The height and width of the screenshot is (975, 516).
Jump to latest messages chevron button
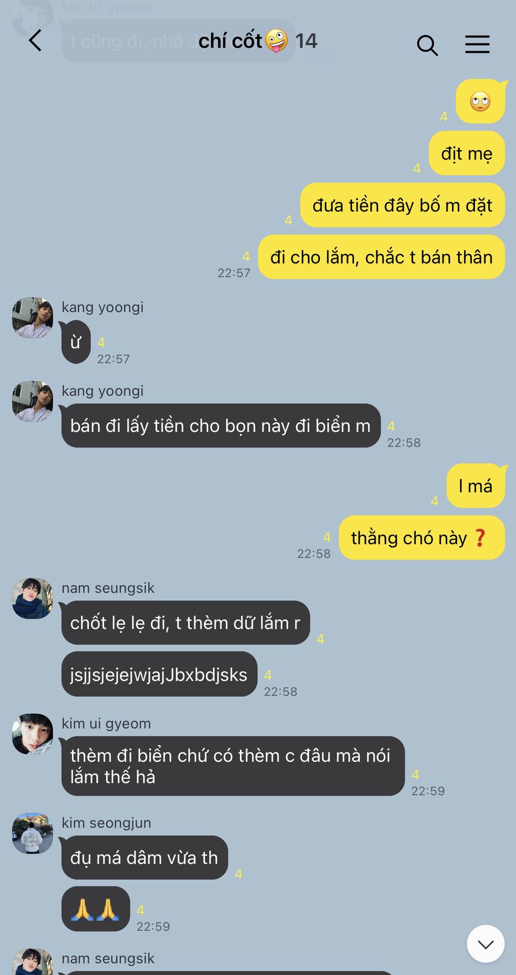point(486,944)
